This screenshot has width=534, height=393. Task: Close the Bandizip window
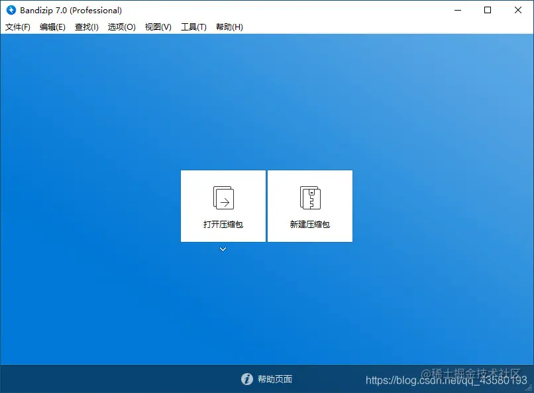[518, 10]
